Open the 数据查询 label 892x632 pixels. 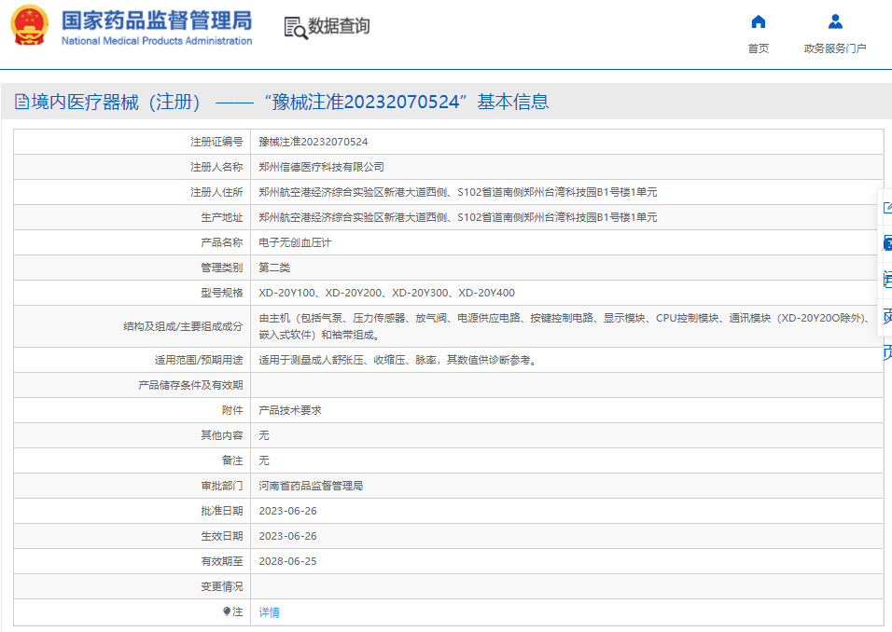coord(339,26)
